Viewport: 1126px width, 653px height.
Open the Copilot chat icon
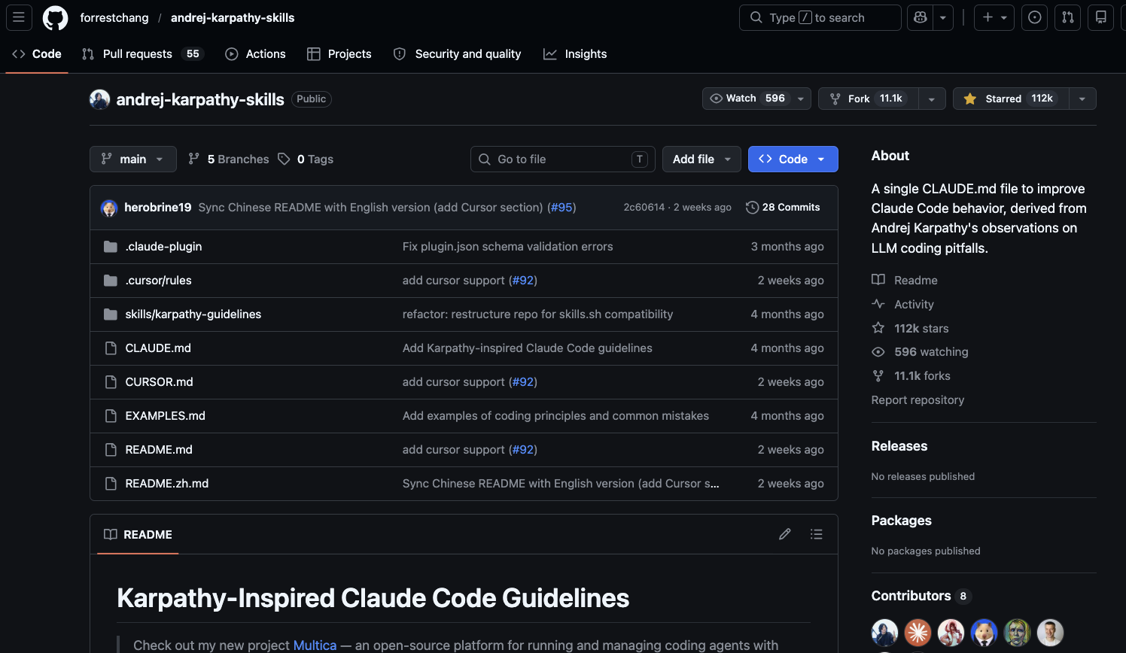pos(920,17)
